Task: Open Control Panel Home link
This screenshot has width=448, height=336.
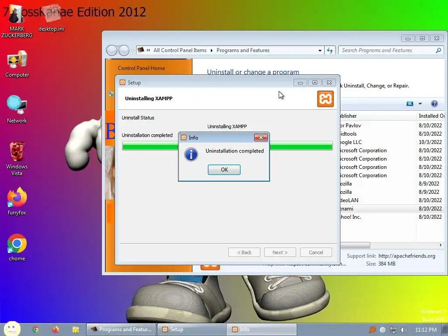Action: (141, 68)
